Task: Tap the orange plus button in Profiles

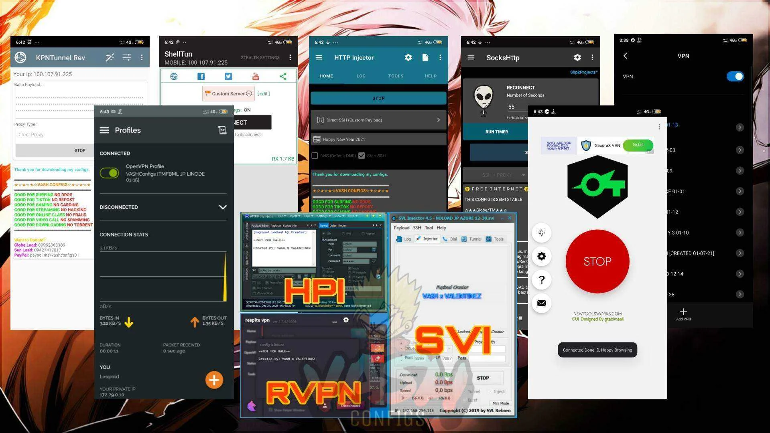Action: point(214,380)
